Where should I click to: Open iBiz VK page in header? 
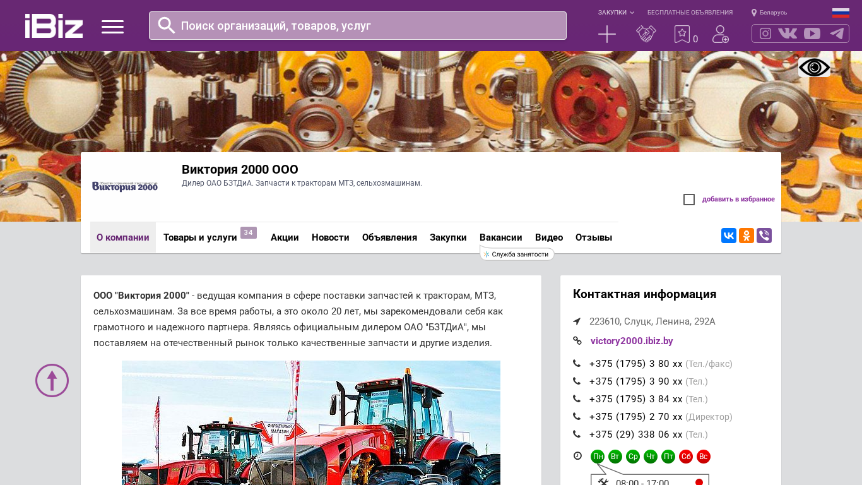(x=788, y=33)
